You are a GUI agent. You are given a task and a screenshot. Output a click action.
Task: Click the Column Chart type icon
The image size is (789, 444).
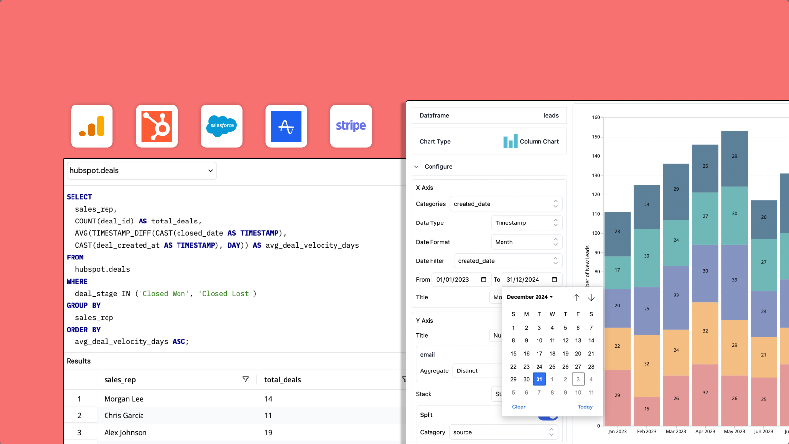(x=511, y=141)
